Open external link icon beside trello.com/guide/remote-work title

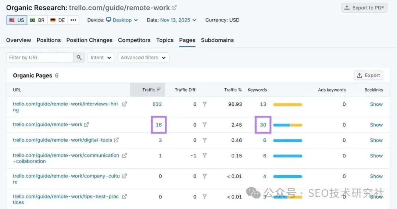coord(174,8)
